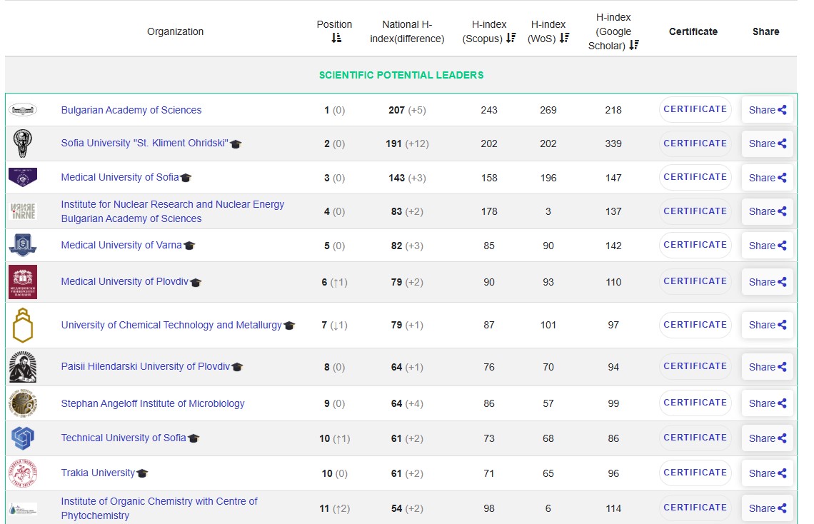The height and width of the screenshot is (524, 814).
Task: Get certificate for Technical University of Sofia
Action: 695,438
